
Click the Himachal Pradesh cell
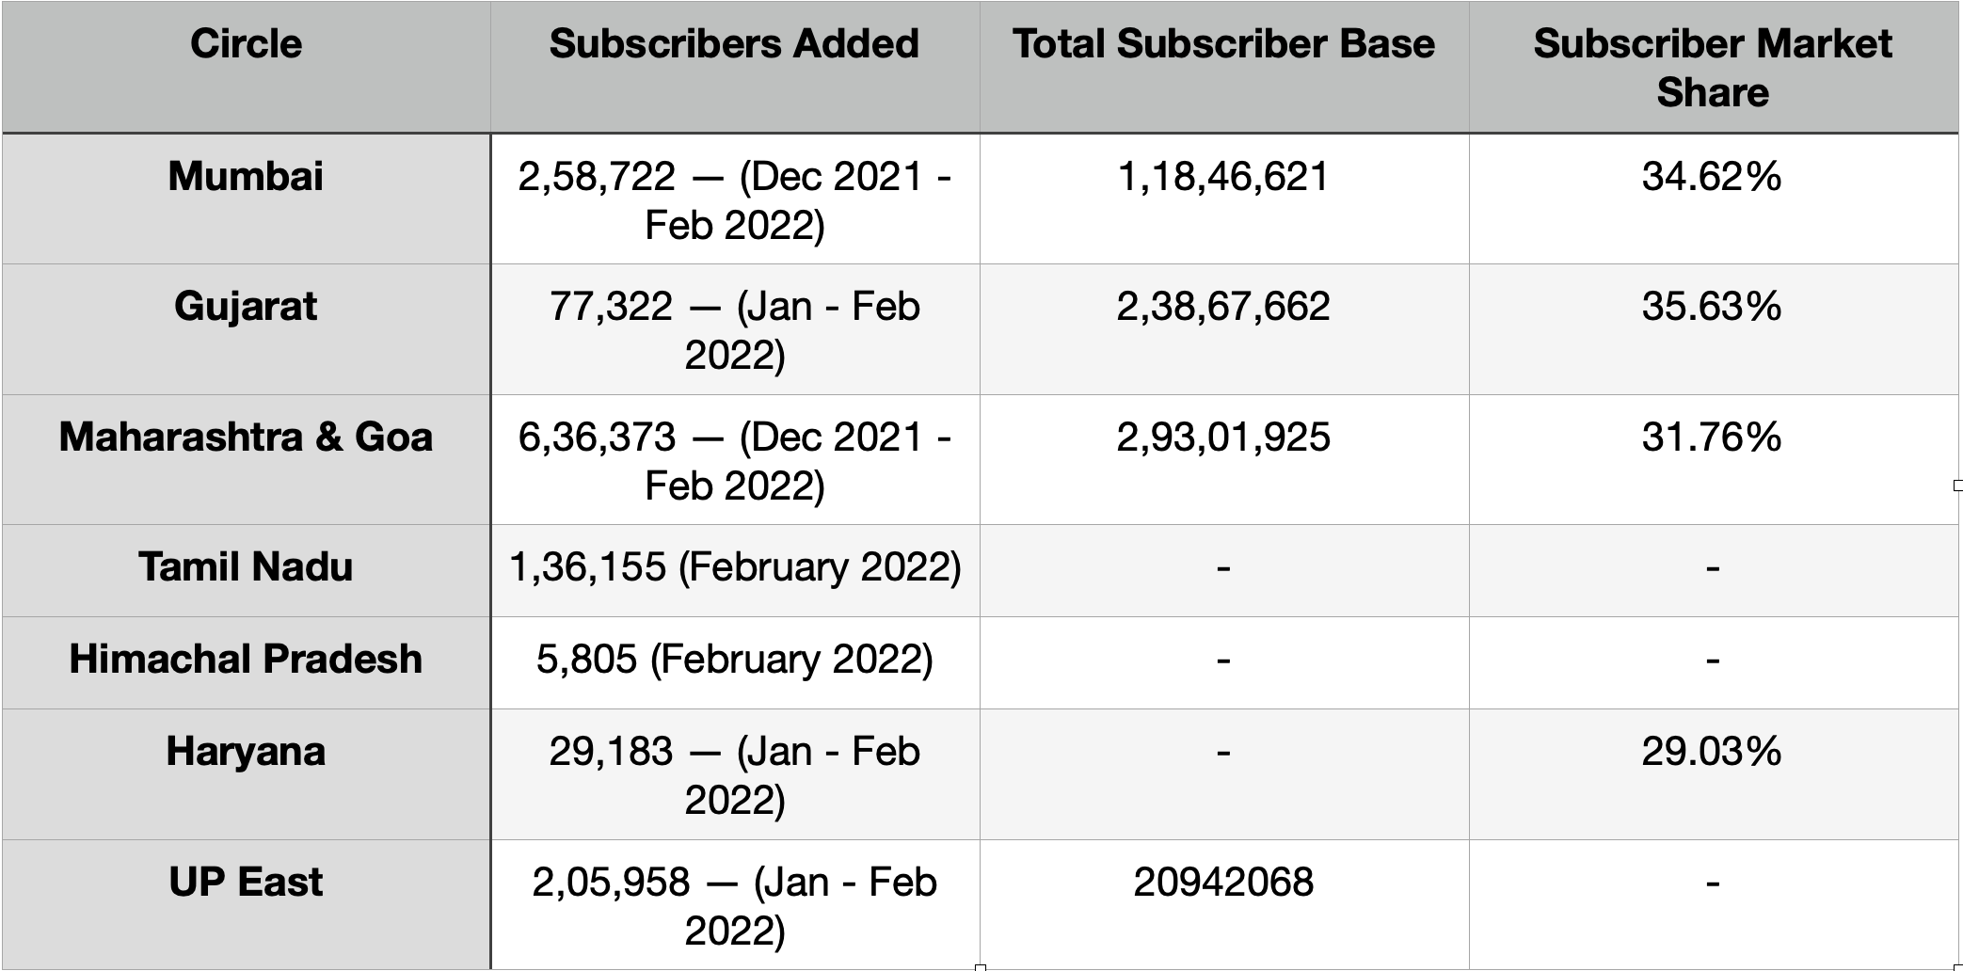246,662
